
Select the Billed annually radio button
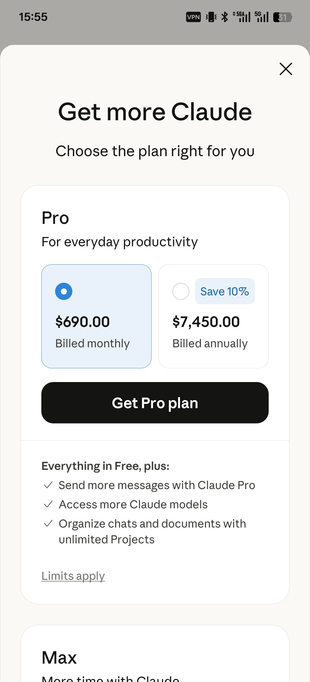(181, 291)
